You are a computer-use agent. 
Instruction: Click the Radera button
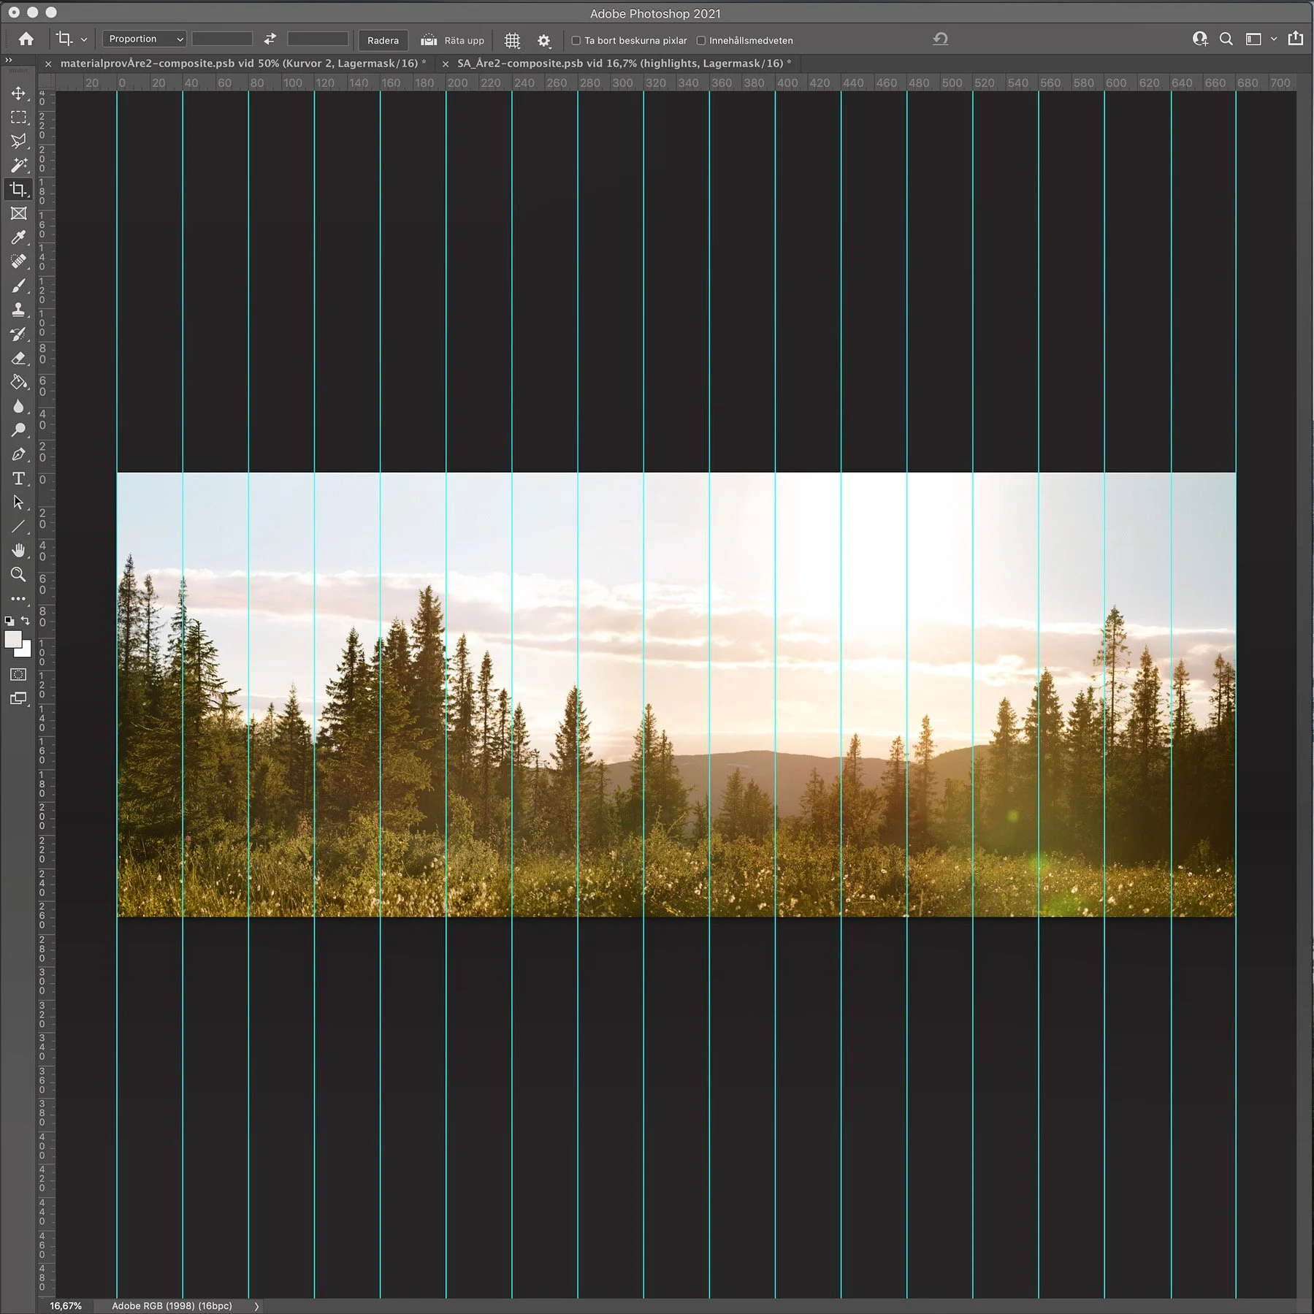[x=383, y=40]
